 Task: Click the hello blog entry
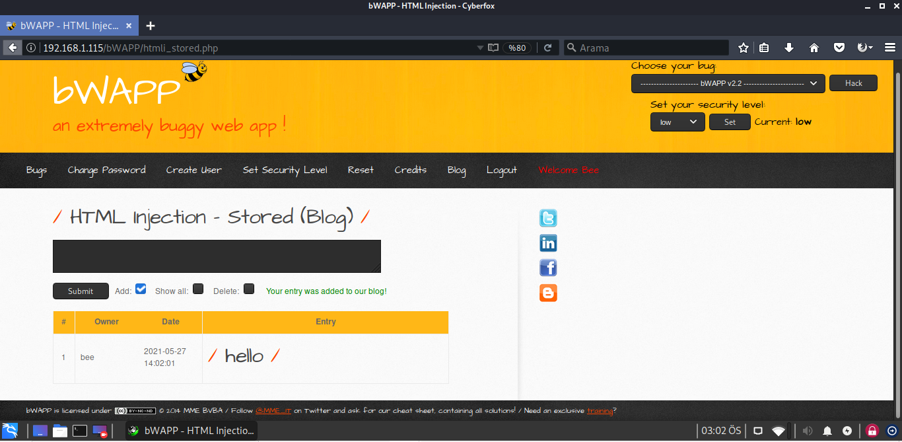click(244, 356)
